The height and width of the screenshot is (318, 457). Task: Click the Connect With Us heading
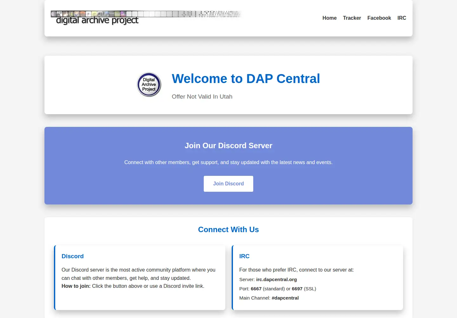coord(228,230)
